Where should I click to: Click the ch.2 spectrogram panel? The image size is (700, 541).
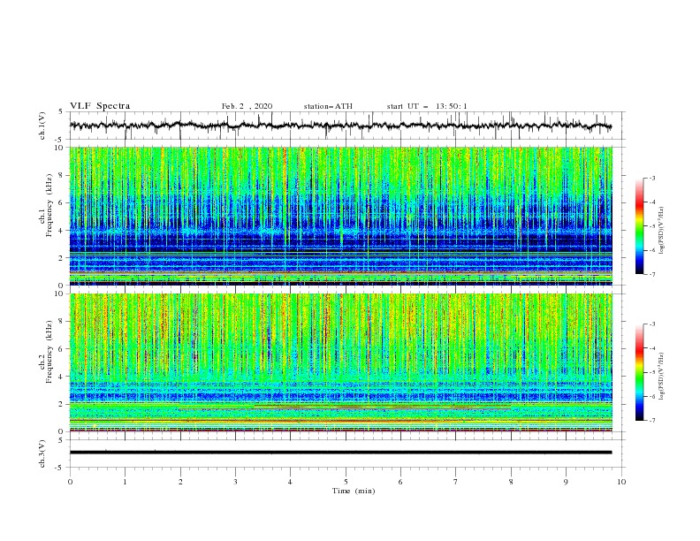point(340,362)
